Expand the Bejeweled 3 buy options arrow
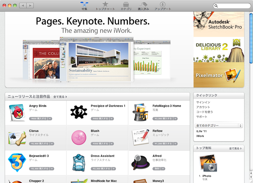253x183 pixels. [52, 169]
